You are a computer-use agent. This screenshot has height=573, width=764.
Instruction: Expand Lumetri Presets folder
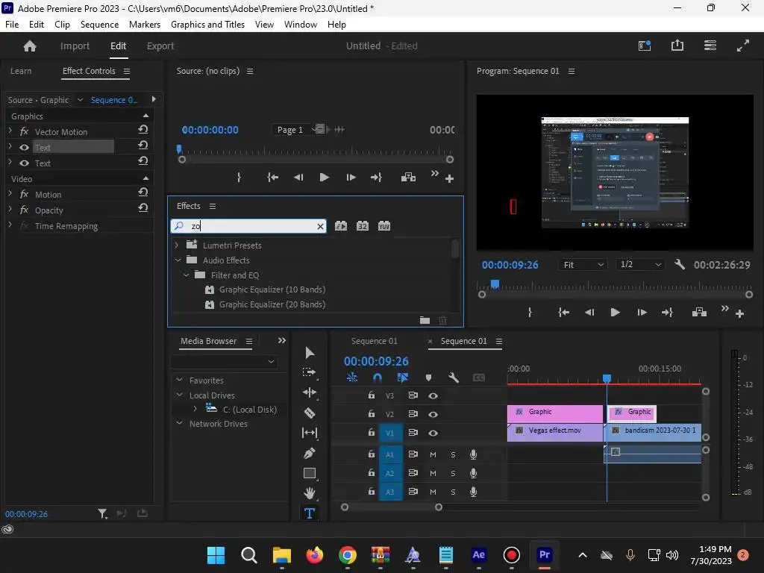pyautogui.click(x=177, y=245)
